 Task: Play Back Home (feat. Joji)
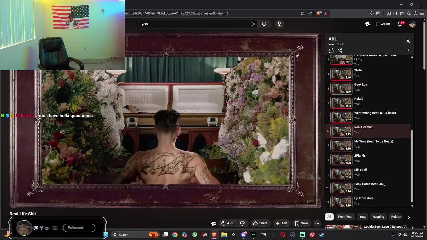pos(368,188)
